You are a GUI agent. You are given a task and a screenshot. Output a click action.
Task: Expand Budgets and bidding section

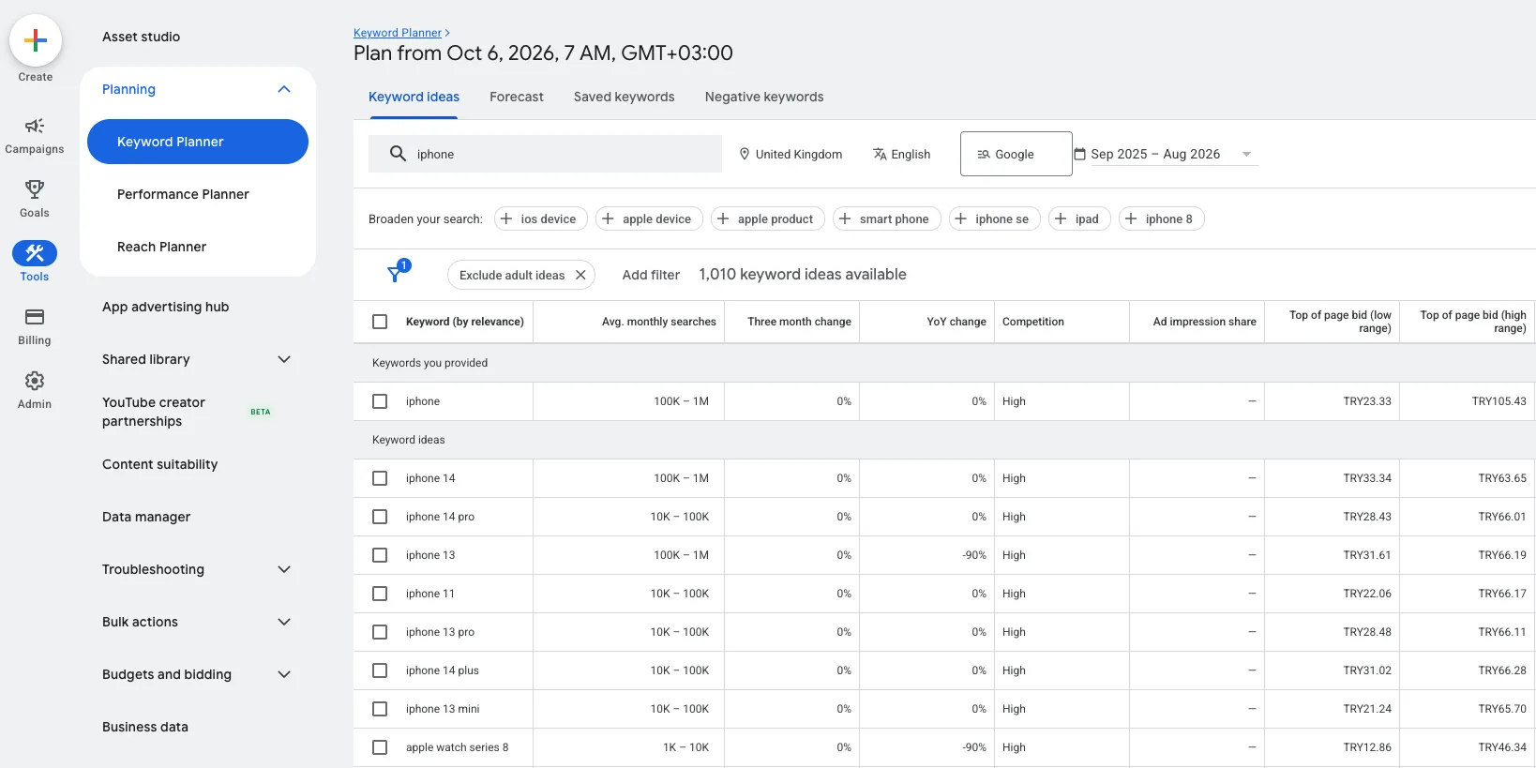284,674
